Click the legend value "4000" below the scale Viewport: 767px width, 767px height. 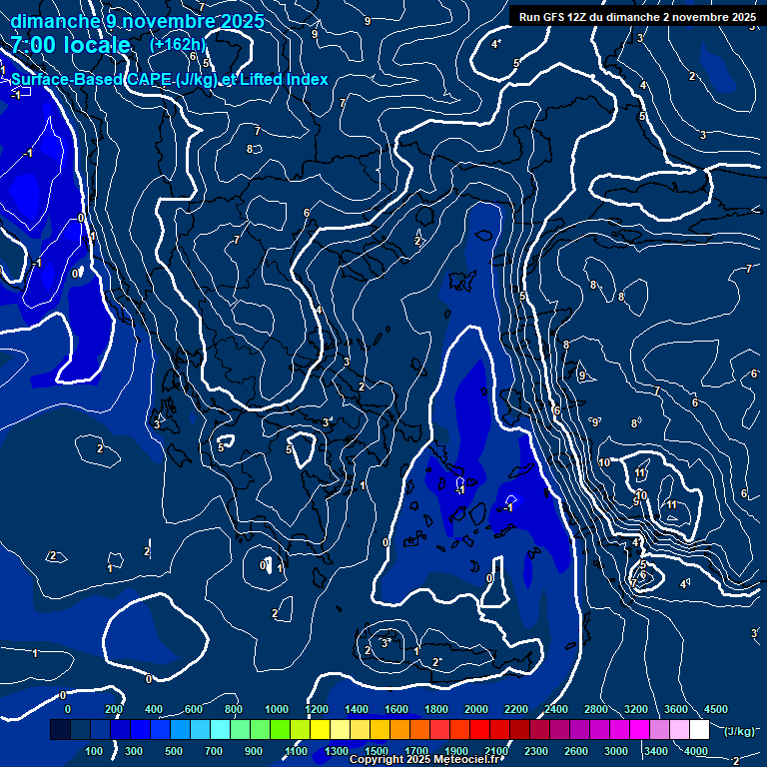tap(695, 751)
